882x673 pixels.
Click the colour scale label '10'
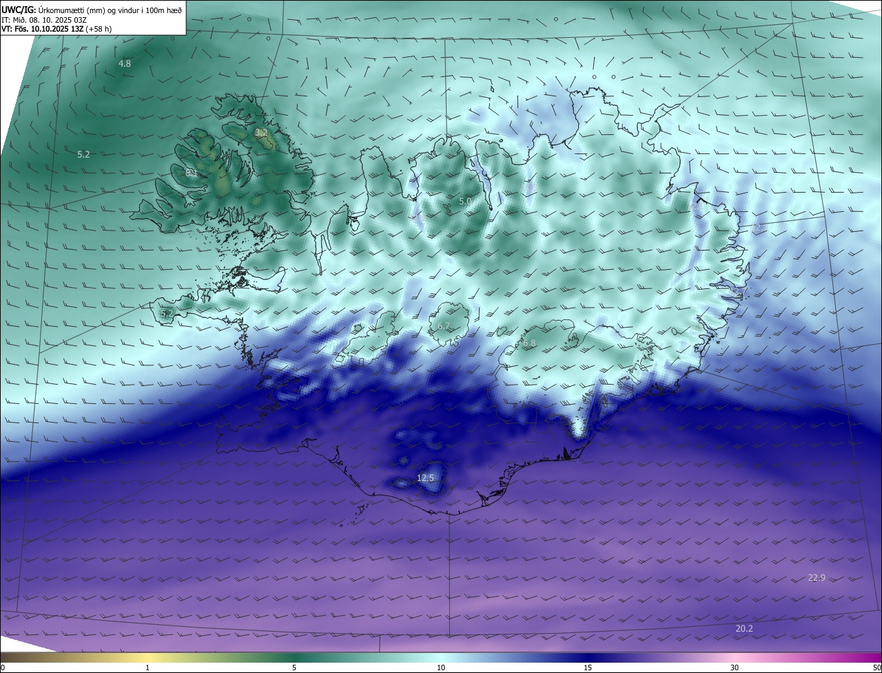pos(441,667)
